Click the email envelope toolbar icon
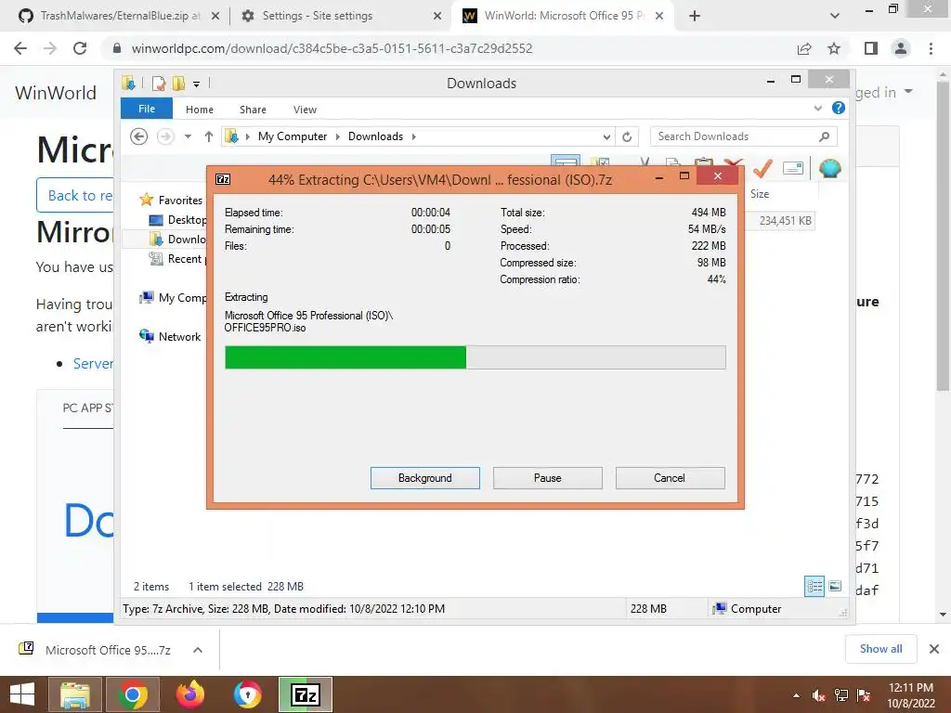The image size is (951, 713). (x=793, y=168)
